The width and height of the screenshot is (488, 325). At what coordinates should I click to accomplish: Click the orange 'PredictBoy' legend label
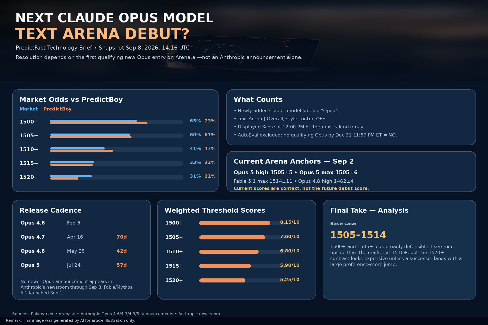[x=57, y=109]
